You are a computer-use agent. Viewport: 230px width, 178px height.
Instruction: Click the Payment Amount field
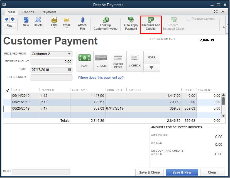click(x=52, y=62)
